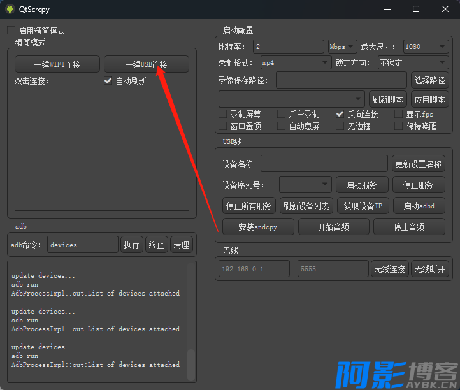Enable the 后台录制 checkbox
The width and height of the screenshot is (460, 390).
(x=282, y=114)
